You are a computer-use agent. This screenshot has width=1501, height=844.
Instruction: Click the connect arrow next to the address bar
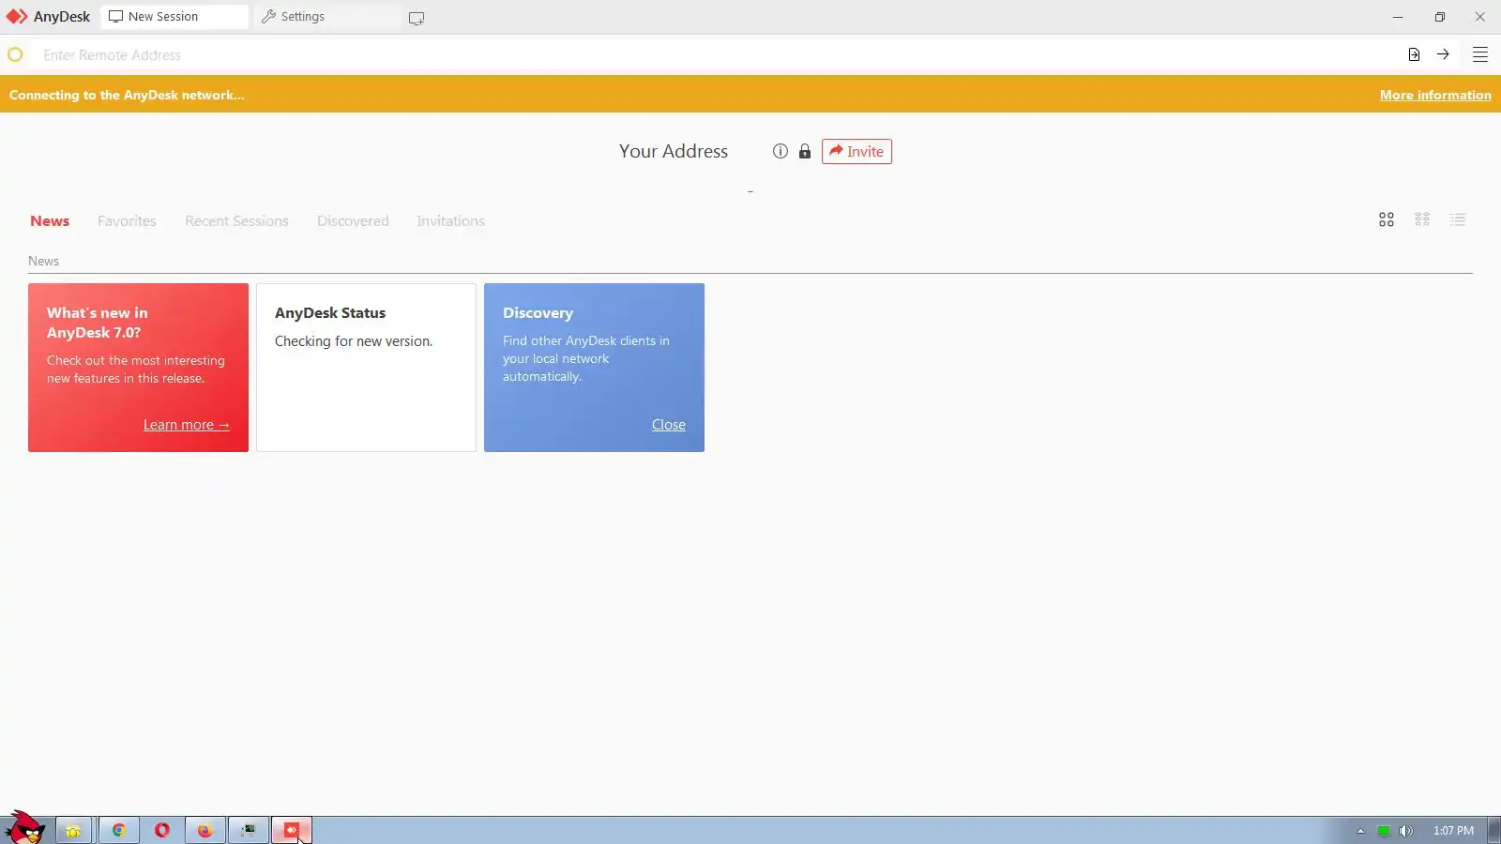(1443, 54)
